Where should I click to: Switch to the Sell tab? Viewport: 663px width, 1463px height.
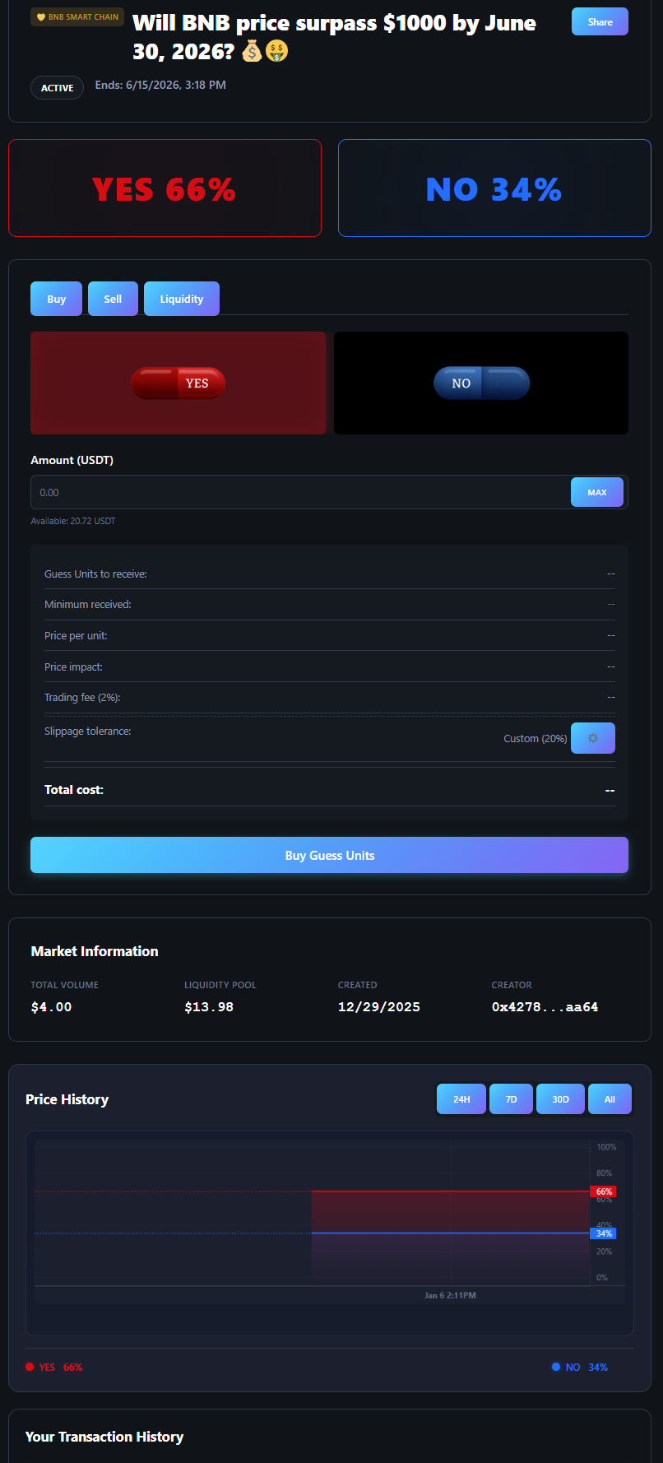tap(113, 299)
